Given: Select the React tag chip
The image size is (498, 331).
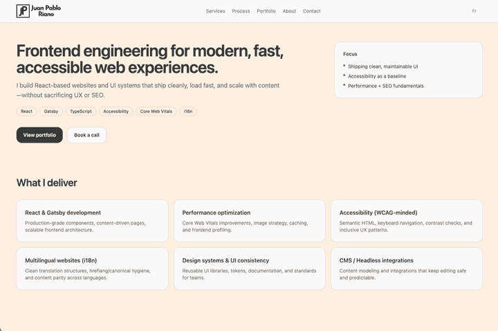Looking at the screenshot, I should point(26,111).
